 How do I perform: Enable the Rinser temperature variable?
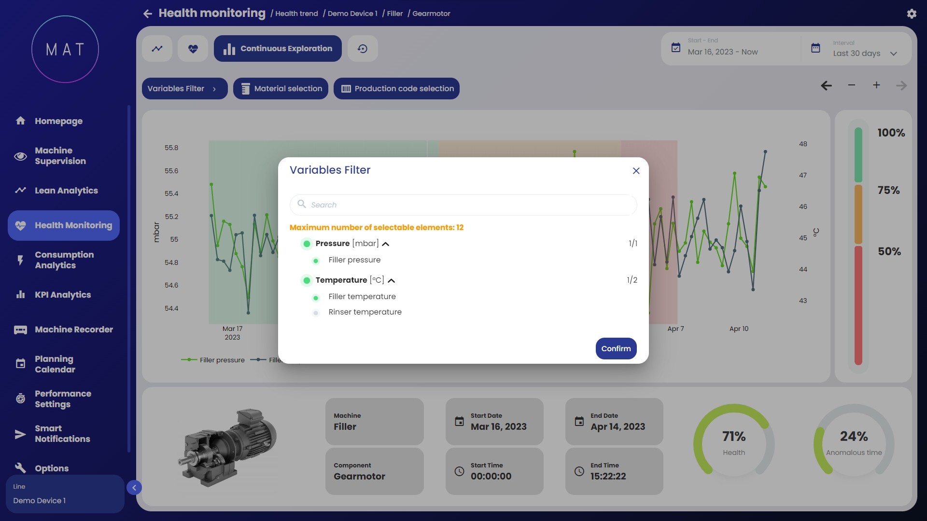click(x=316, y=313)
